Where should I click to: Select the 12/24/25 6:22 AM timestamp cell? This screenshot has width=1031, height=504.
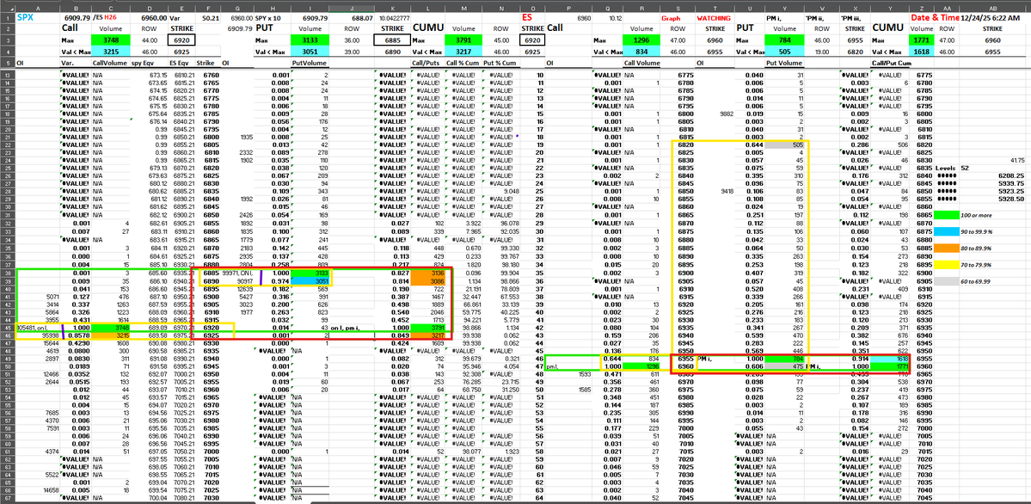pos(994,18)
